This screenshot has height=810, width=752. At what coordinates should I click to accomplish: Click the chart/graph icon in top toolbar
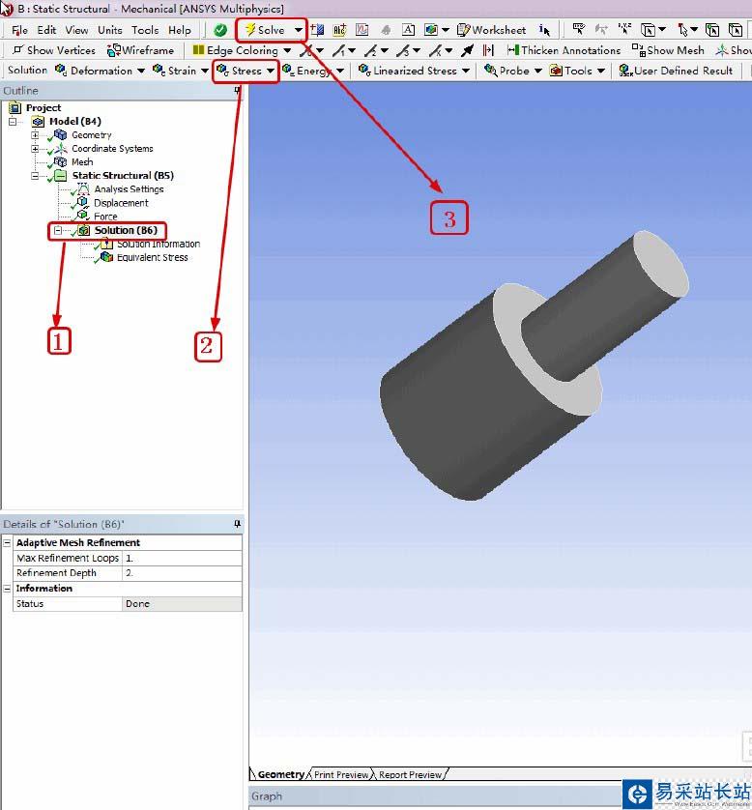[x=362, y=30]
